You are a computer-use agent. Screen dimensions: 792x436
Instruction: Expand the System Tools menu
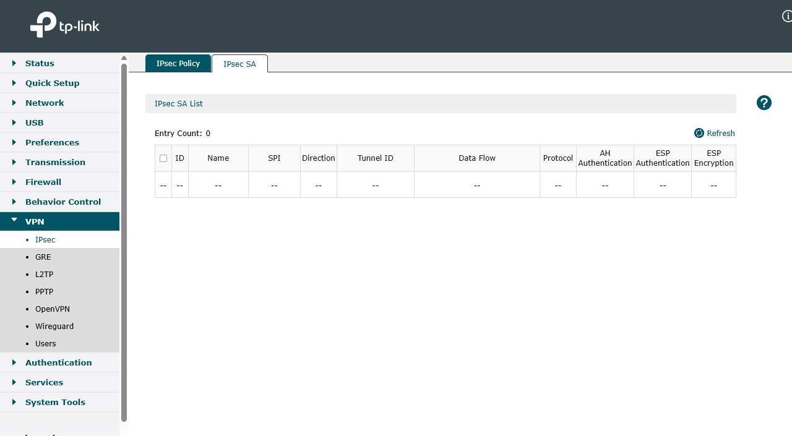pos(59,402)
